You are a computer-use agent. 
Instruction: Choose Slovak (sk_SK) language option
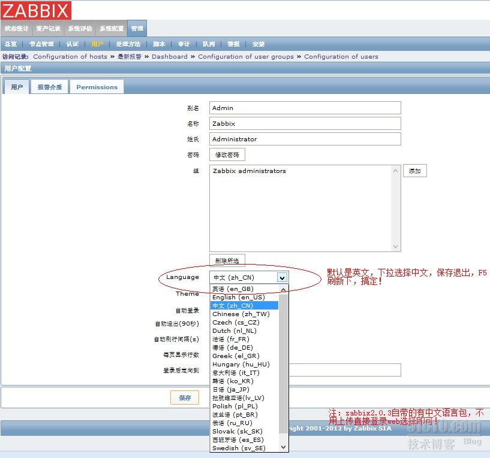point(244,432)
